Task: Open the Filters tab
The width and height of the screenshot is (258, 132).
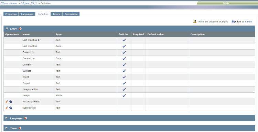Action: 56,14
